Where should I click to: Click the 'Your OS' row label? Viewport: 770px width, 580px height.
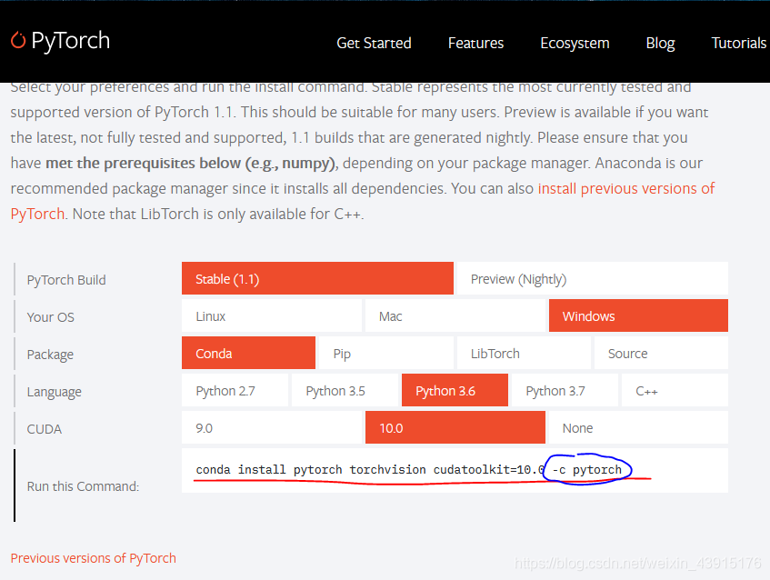pos(51,317)
